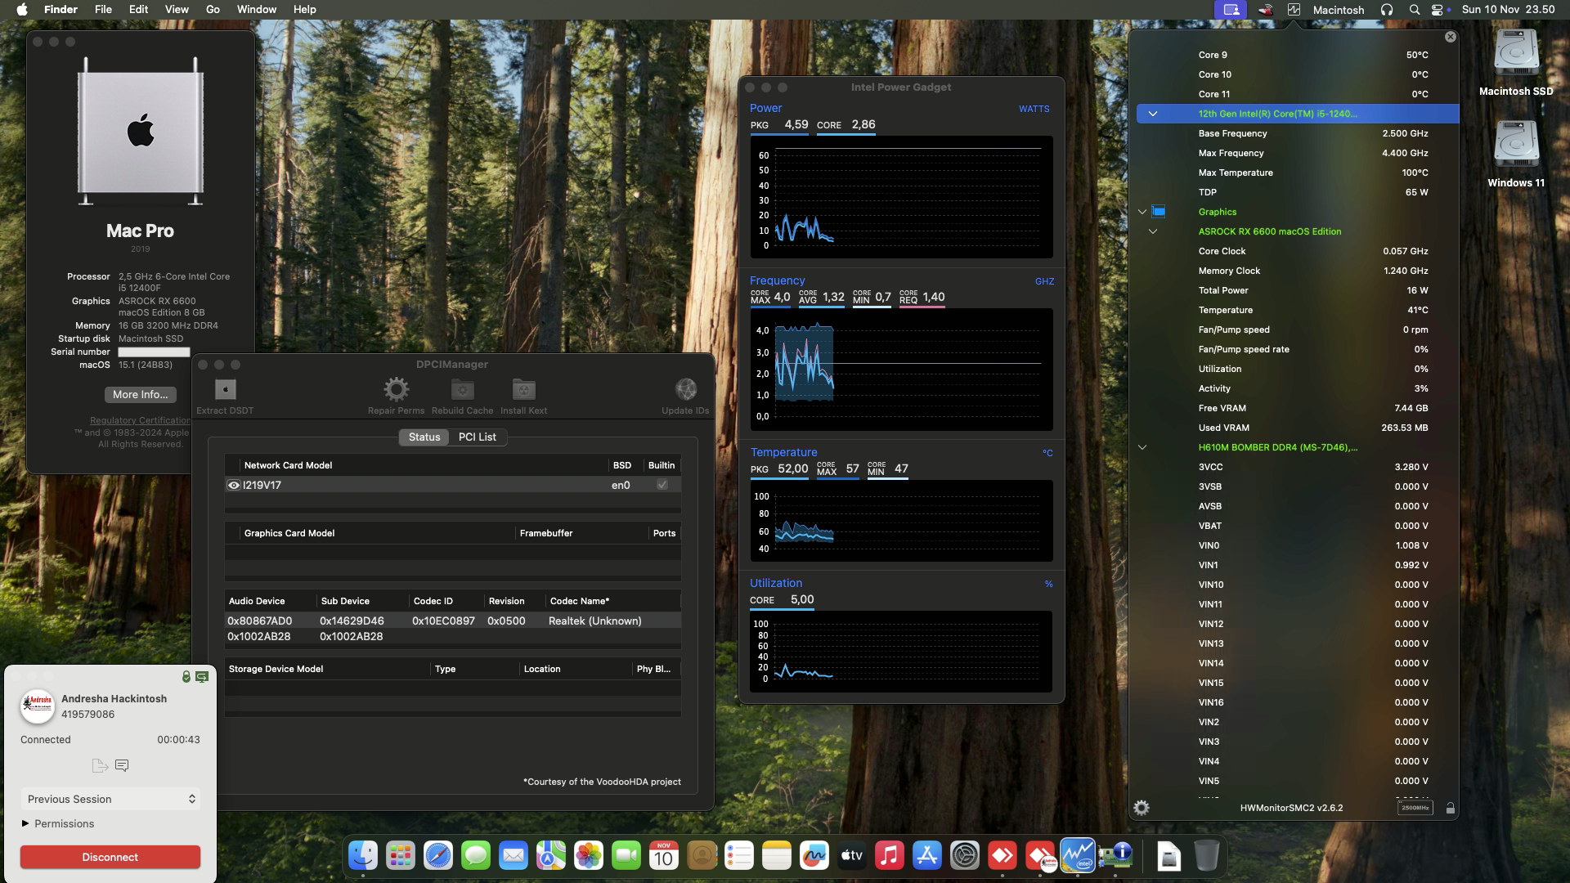1570x883 pixels.
Task: Click the padlock toggle in HWMonitorSMC2
Action: coord(1451,808)
